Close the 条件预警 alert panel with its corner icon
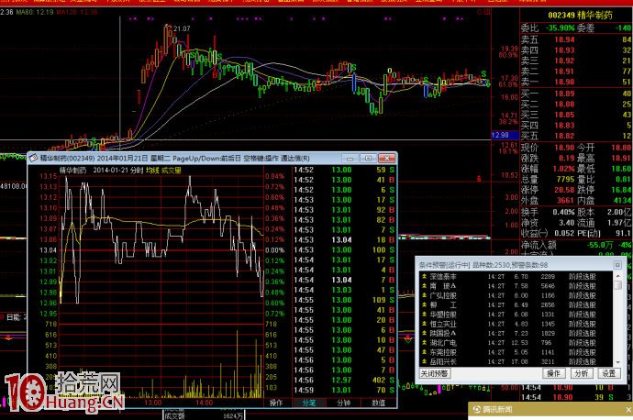 (x=617, y=265)
